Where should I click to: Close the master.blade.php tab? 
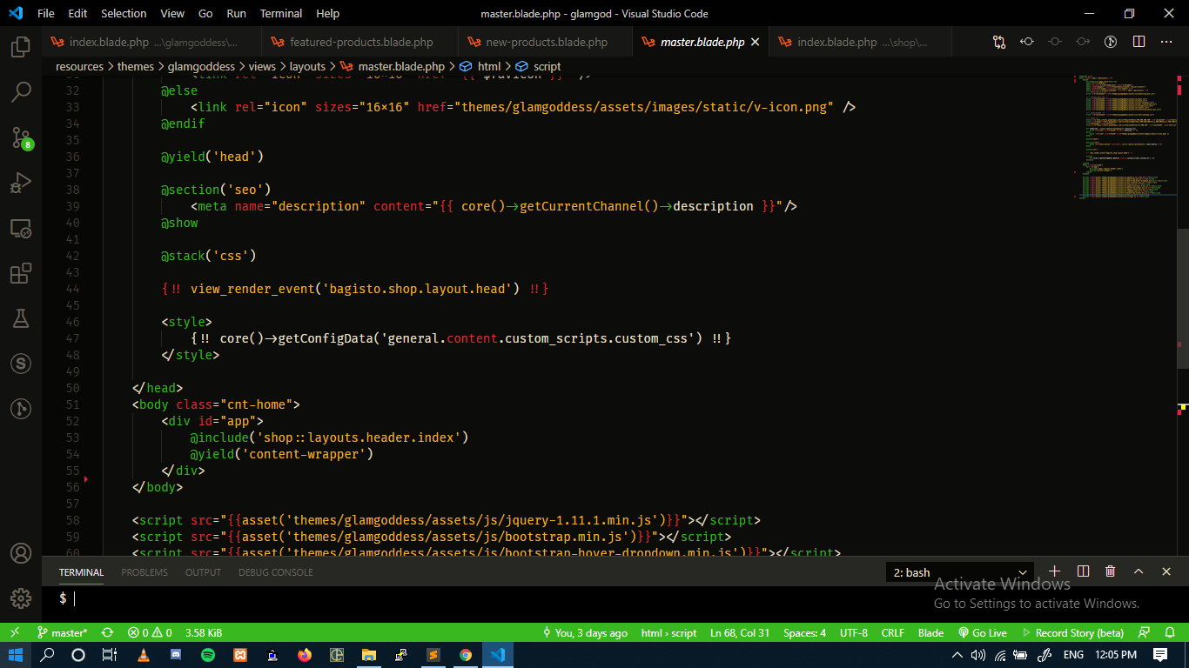(x=755, y=42)
